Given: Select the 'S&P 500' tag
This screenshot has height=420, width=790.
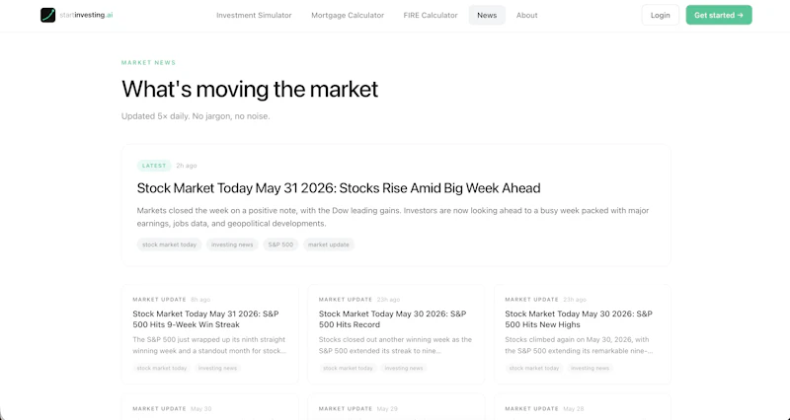Looking at the screenshot, I should coord(280,245).
